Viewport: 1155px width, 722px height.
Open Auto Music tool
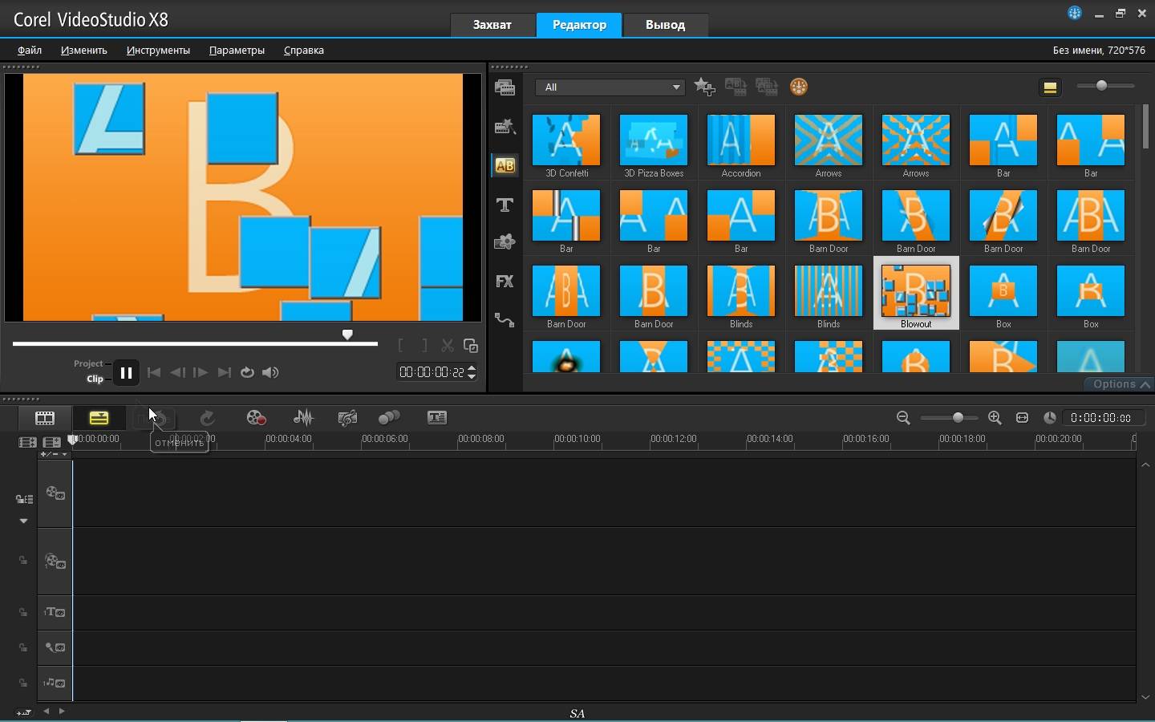click(347, 418)
